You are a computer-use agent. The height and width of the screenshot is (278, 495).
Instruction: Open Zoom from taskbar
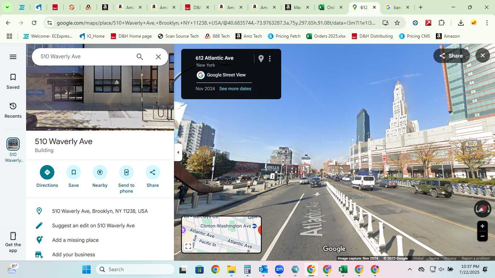[279, 269]
